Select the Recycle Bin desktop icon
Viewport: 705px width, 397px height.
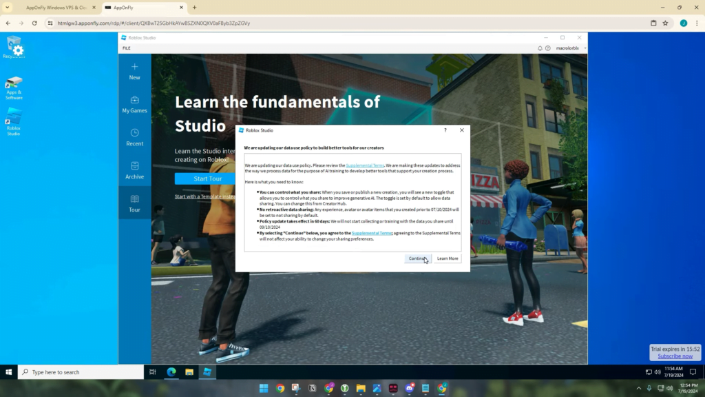14,48
